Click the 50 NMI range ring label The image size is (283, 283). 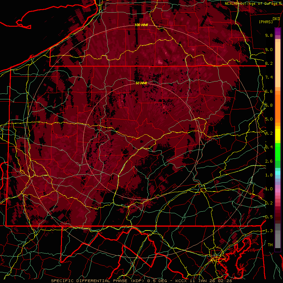pos(141,83)
